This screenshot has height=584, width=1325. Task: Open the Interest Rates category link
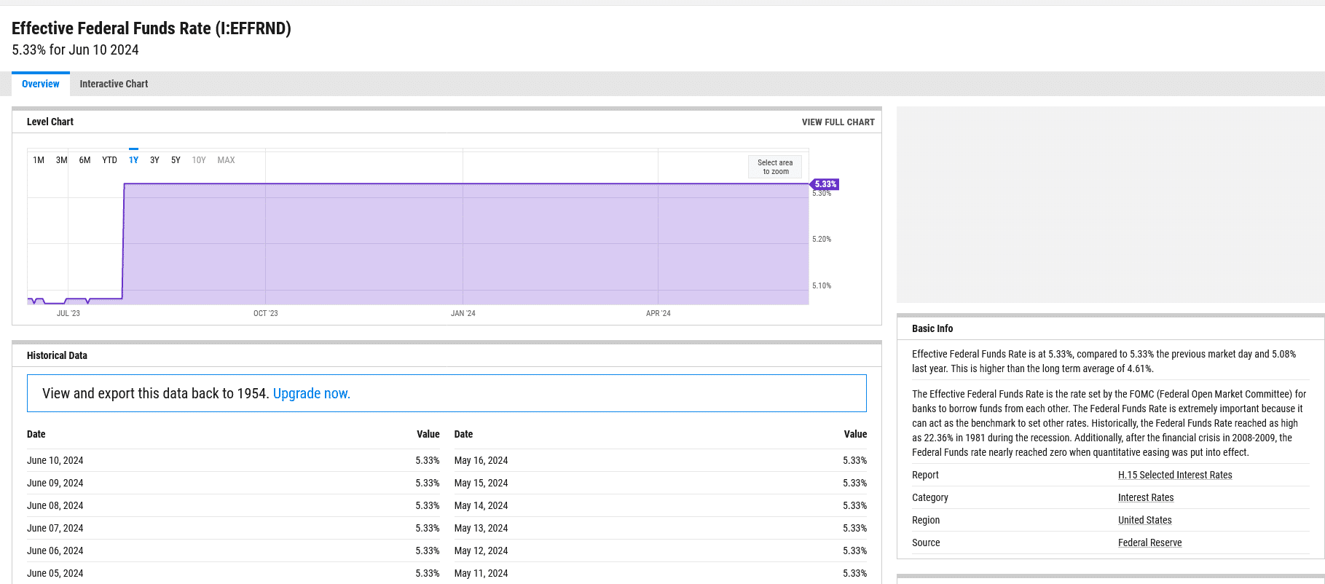(x=1146, y=497)
